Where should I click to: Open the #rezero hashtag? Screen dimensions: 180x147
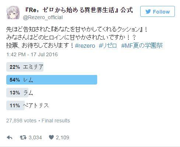[x=85, y=46]
